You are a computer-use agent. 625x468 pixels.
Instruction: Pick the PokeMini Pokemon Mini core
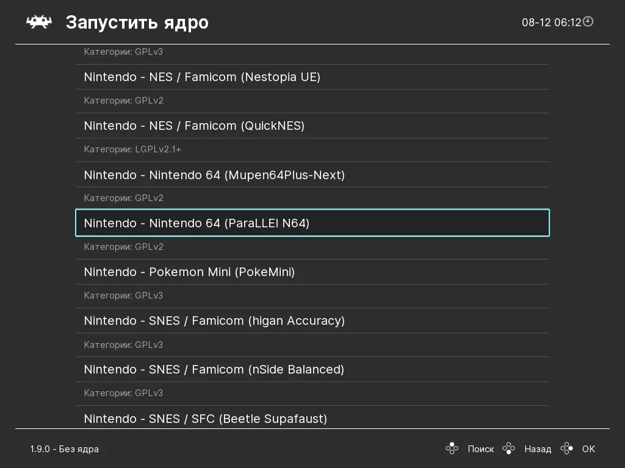pos(189,272)
